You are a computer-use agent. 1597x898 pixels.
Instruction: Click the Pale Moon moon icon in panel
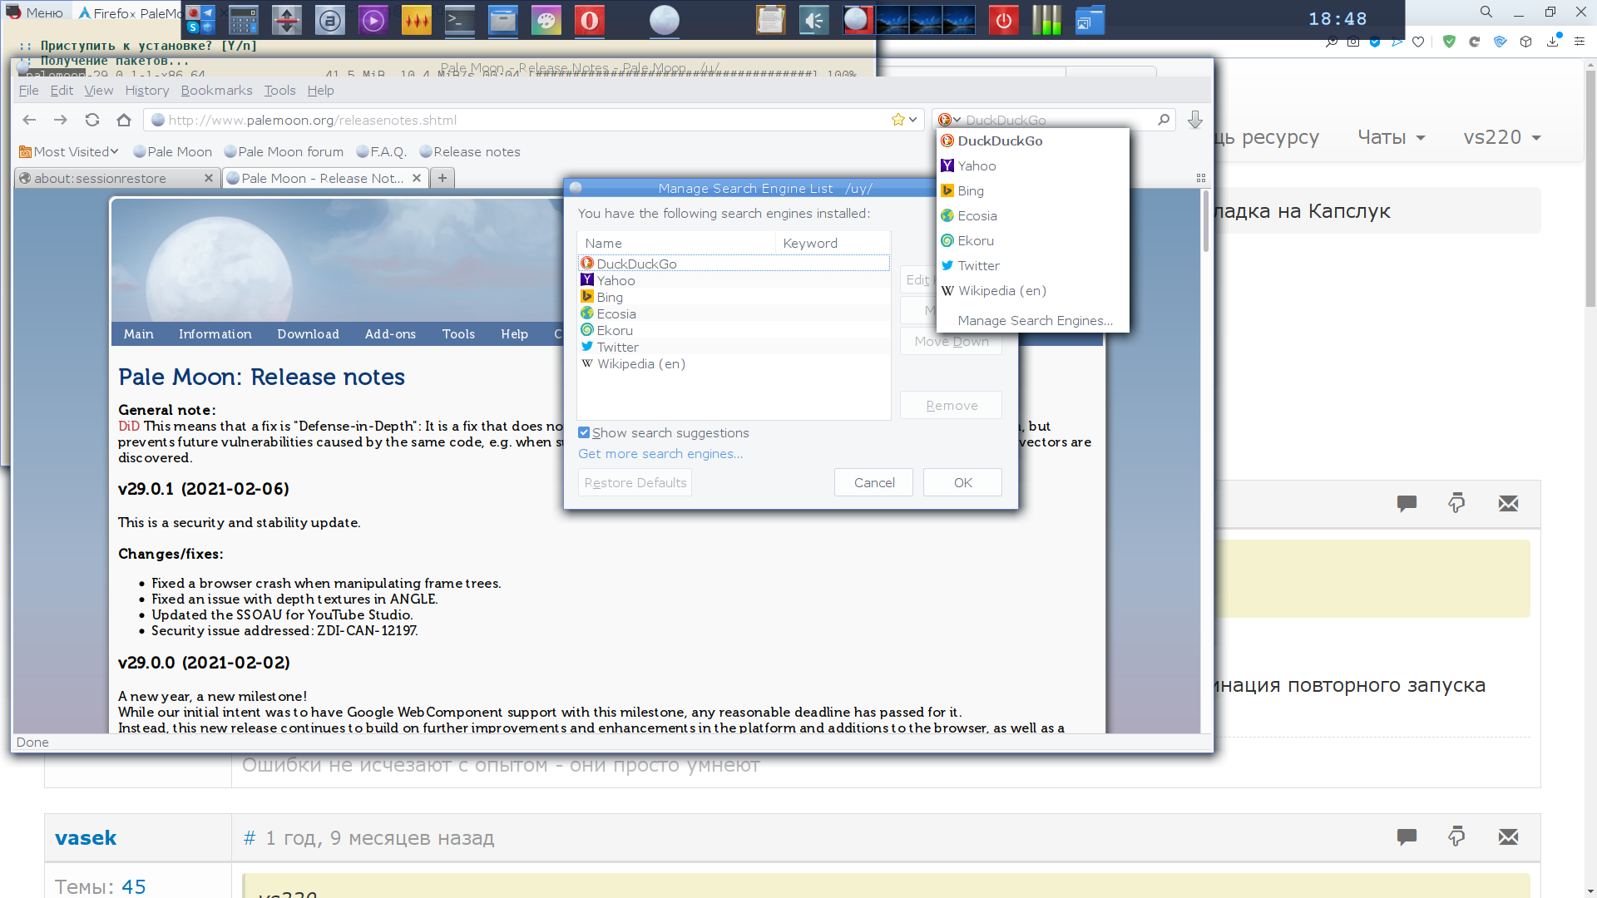[x=665, y=20]
